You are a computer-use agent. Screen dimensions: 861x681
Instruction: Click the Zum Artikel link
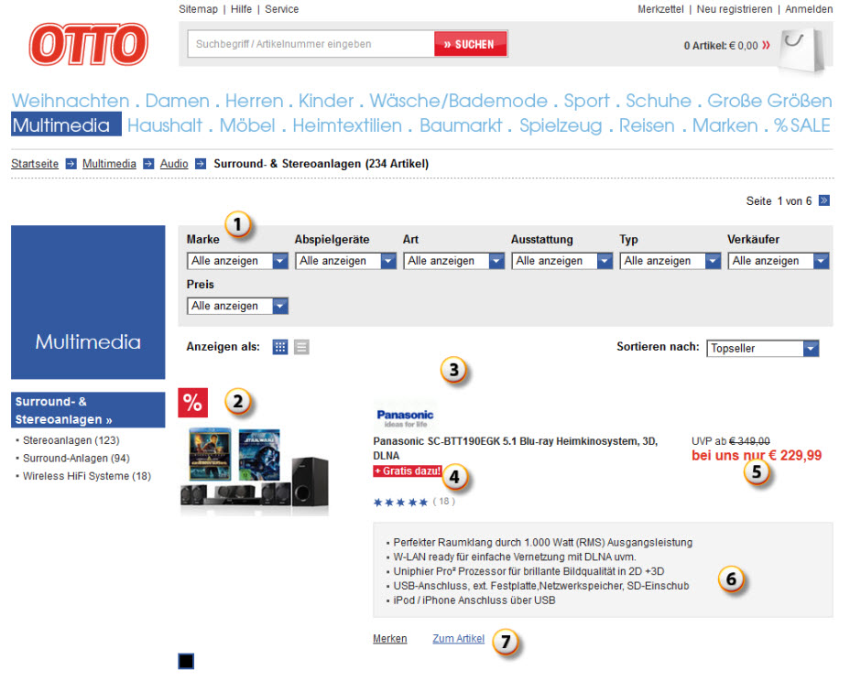point(459,639)
